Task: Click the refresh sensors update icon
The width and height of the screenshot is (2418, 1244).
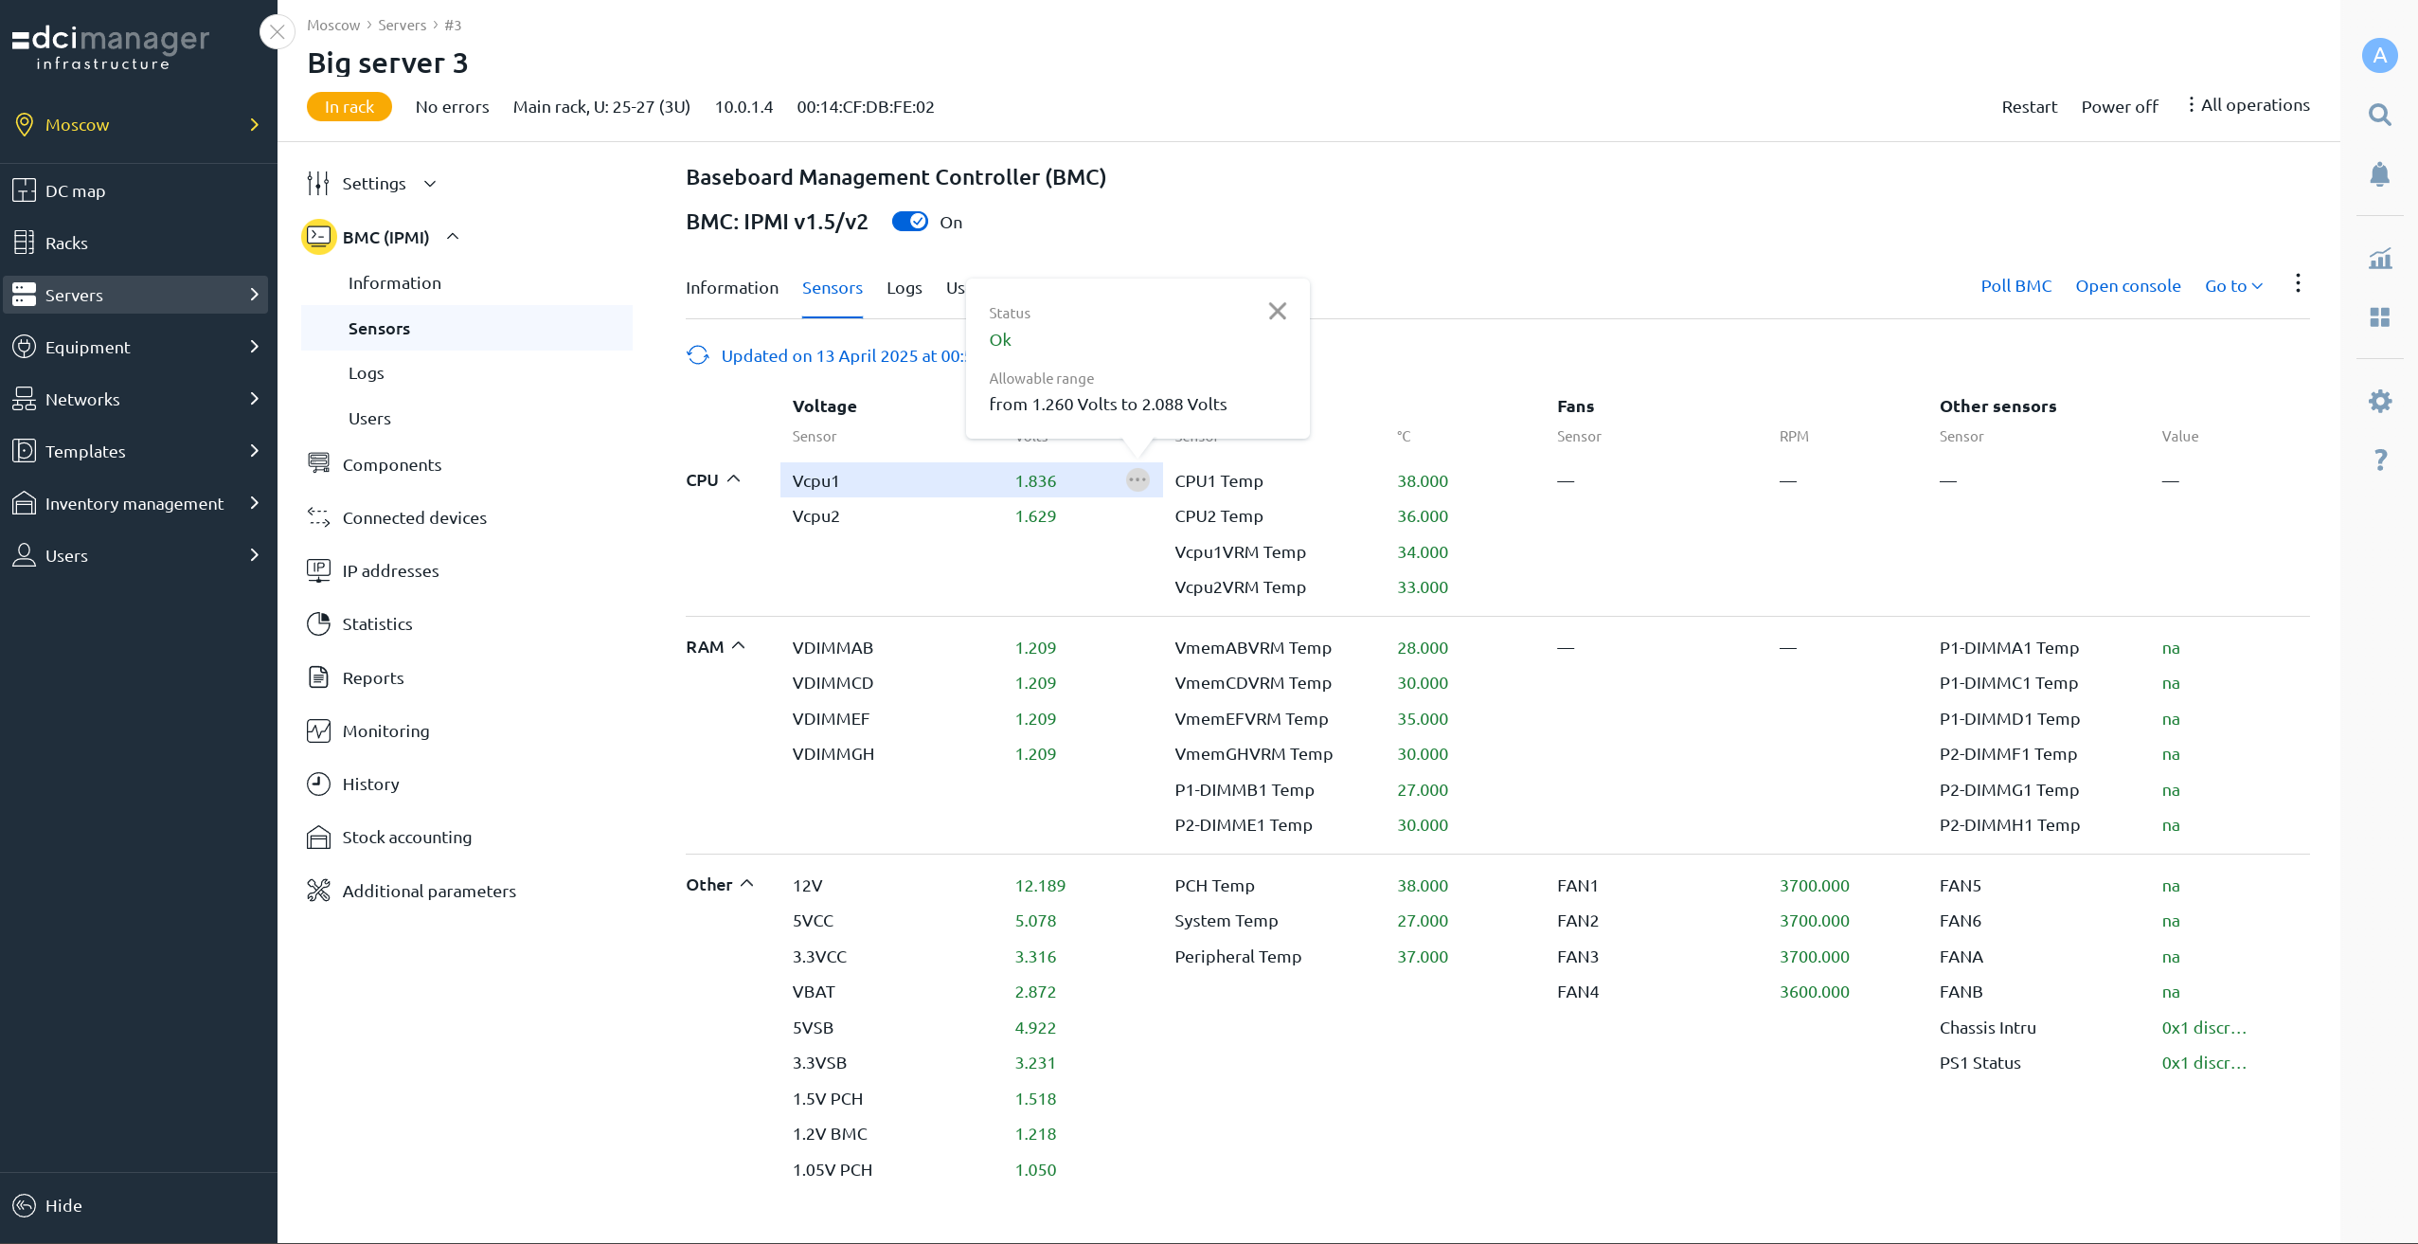Action: click(698, 355)
